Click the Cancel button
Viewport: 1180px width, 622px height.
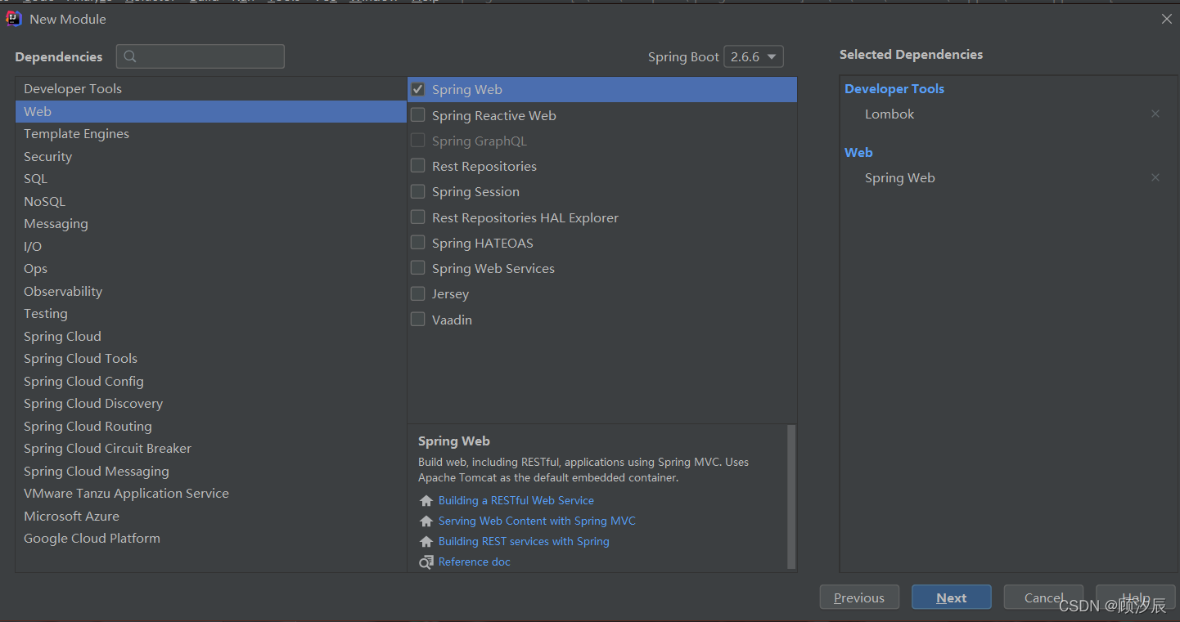click(1043, 597)
